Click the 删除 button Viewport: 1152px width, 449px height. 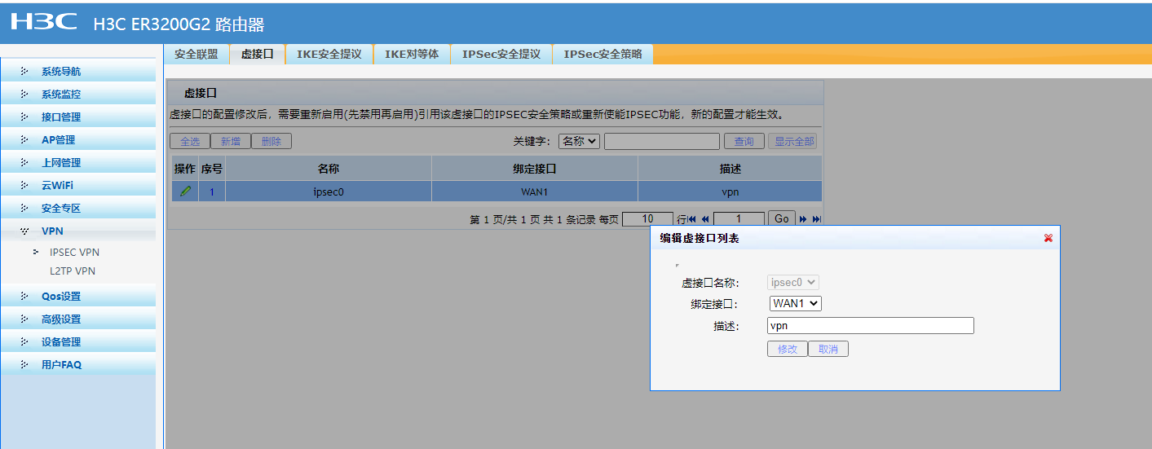coord(271,142)
